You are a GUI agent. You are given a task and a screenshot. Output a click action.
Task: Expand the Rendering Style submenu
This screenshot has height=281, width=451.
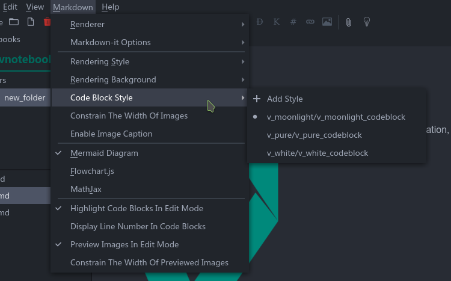[x=150, y=61]
